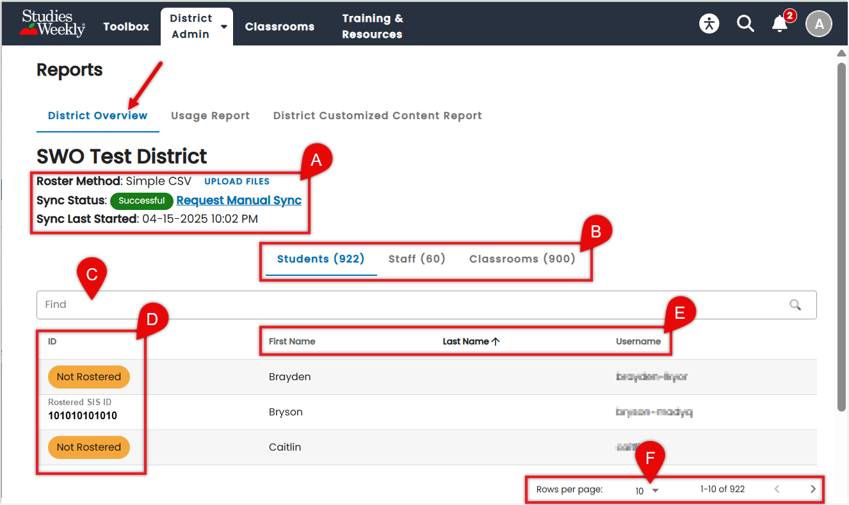This screenshot has height=505, width=849.
Task: Click the Studies Weekly logo
Action: [x=54, y=24]
